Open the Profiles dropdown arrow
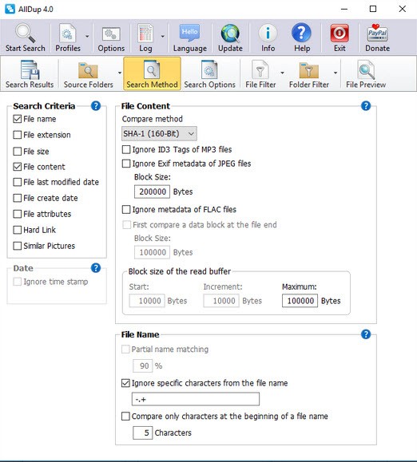The width and height of the screenshot is (417, 462). coord(87,37)
